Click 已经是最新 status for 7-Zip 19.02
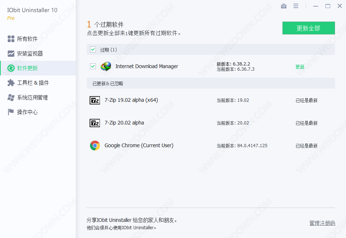 click(306, 101)
